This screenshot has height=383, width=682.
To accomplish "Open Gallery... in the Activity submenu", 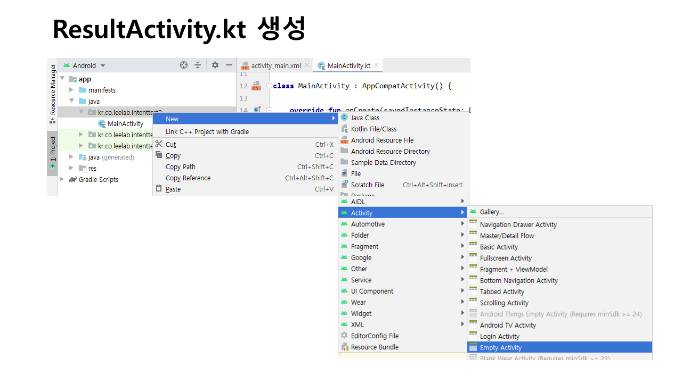I will 491,212.
